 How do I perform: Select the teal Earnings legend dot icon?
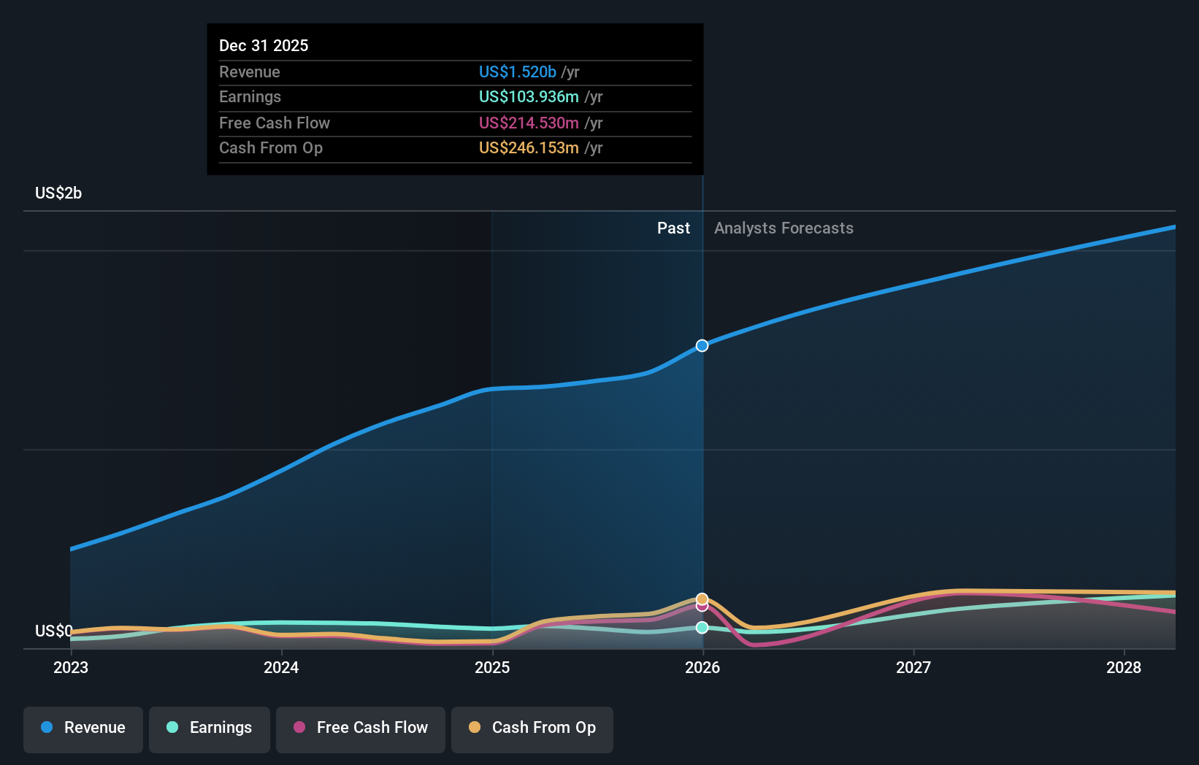pyautogui.click(x=171, y=728)
